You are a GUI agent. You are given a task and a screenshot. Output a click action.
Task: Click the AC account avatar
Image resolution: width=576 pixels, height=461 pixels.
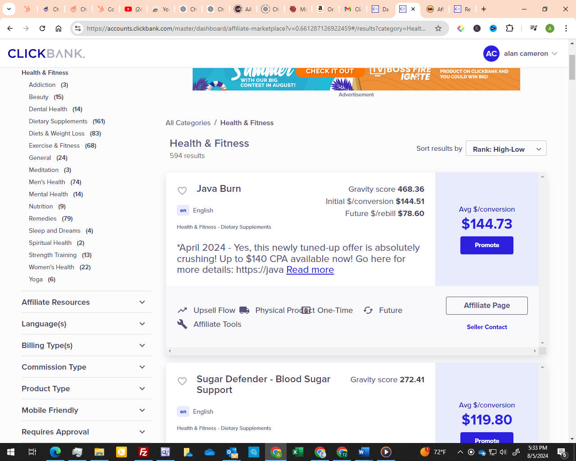coord(491,54)
